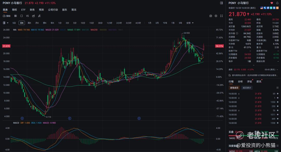Set a price alert with bell icon
This screenshot has height=152, width=281.
point(277,3)
